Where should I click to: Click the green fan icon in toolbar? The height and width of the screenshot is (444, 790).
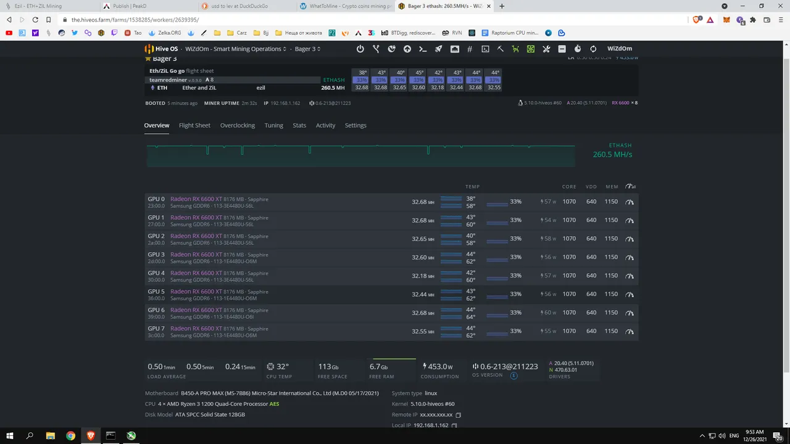click(531, 49)
